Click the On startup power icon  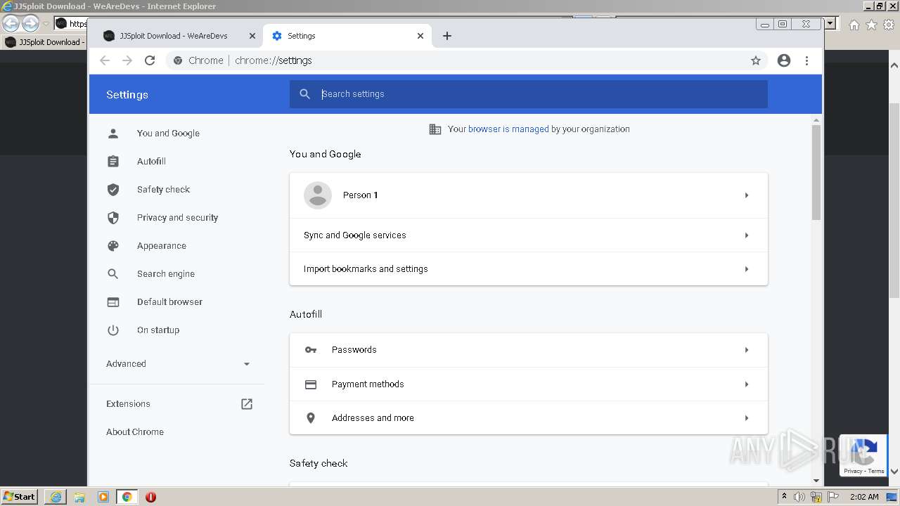pos(113,330)
